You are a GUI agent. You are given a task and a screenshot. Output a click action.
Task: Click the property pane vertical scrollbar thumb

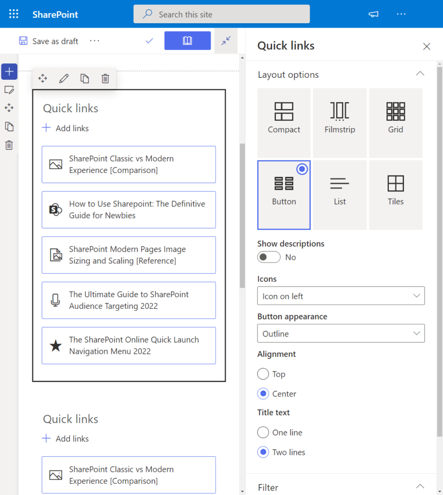[440, 251]
